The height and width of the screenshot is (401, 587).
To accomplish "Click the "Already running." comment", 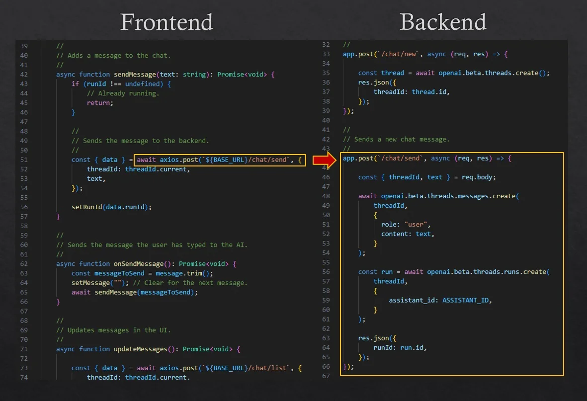I will click(123, 93).
